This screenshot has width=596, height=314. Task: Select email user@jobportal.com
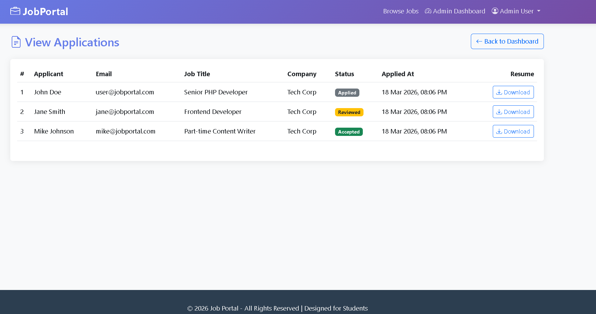tap(125, 92)
